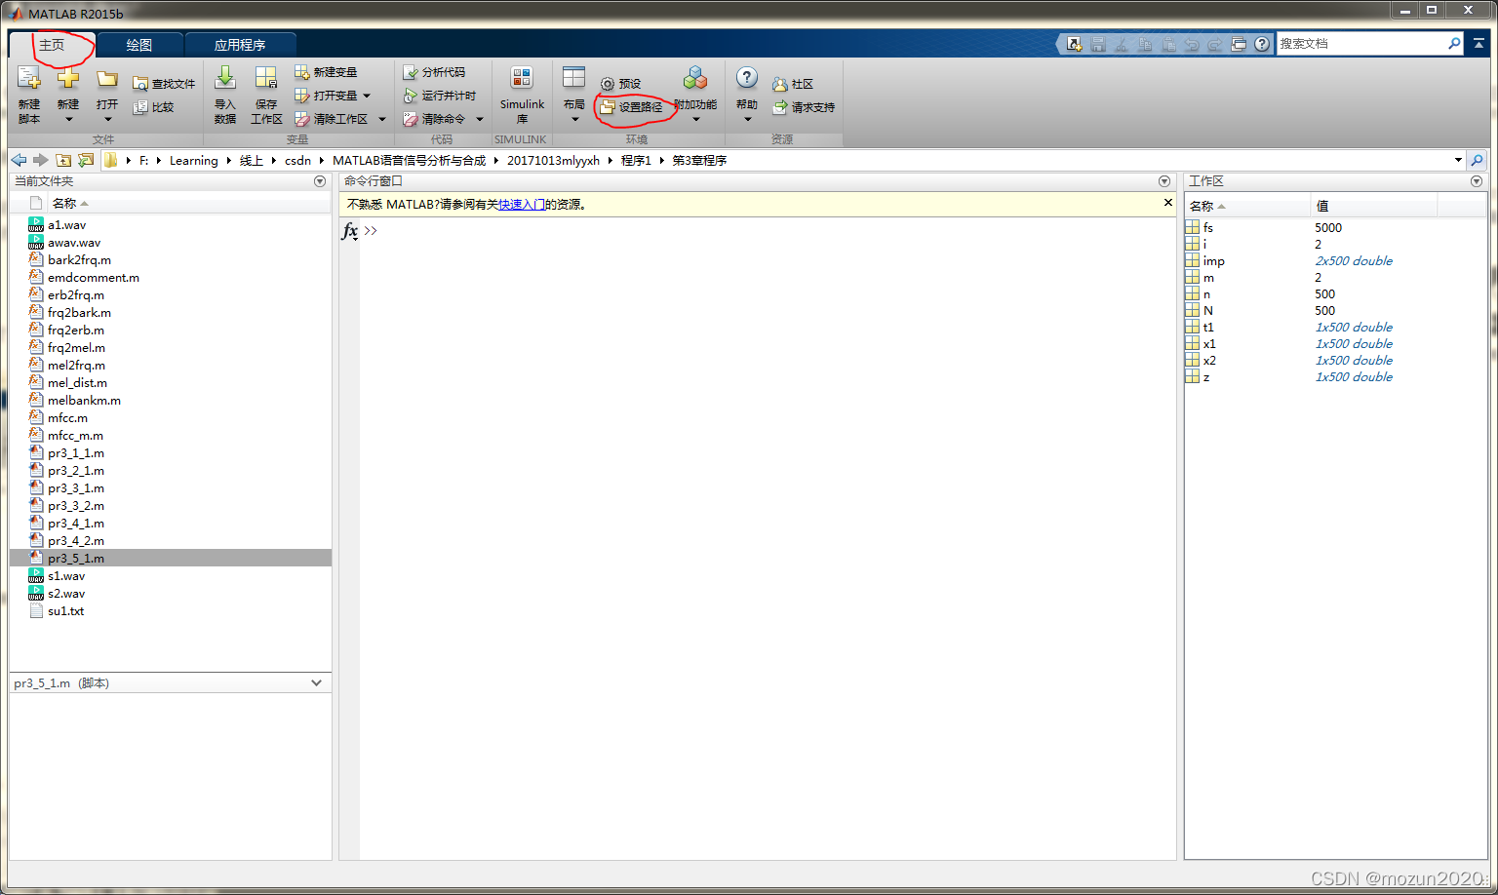Switch to the Apps (应用程序) tab

240,45
